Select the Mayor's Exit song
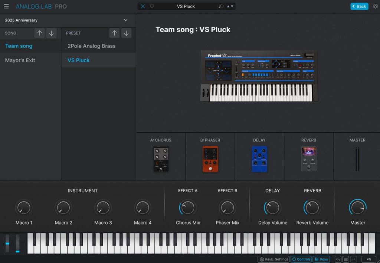 point(20,60)
